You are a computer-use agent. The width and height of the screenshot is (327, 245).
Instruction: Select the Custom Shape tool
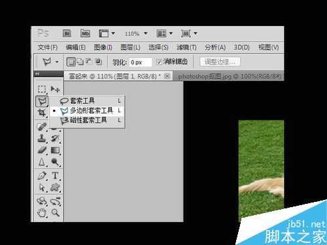(55, 188)
